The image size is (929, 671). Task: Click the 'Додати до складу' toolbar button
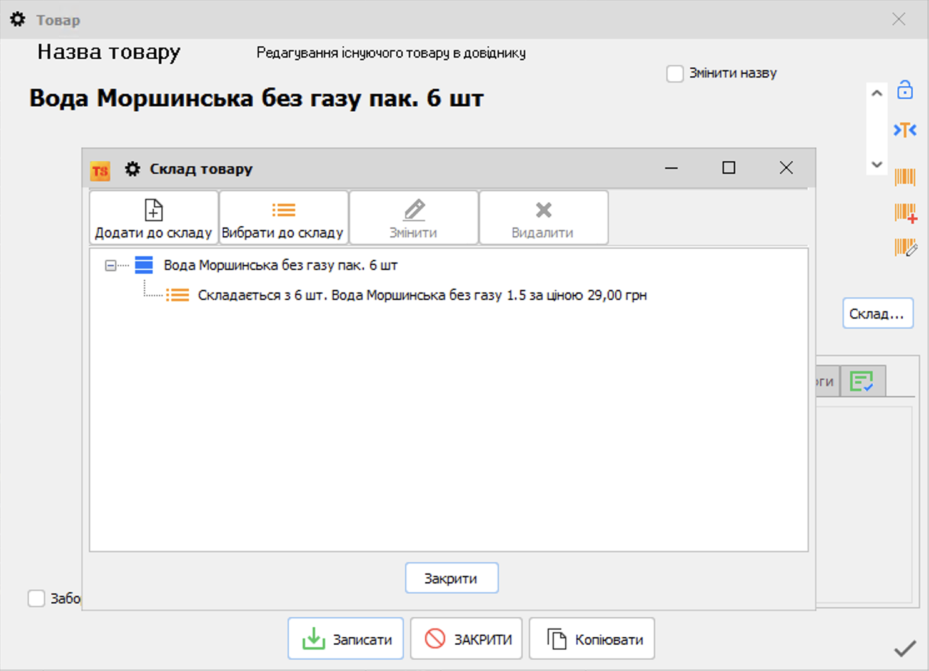point(154,218)
